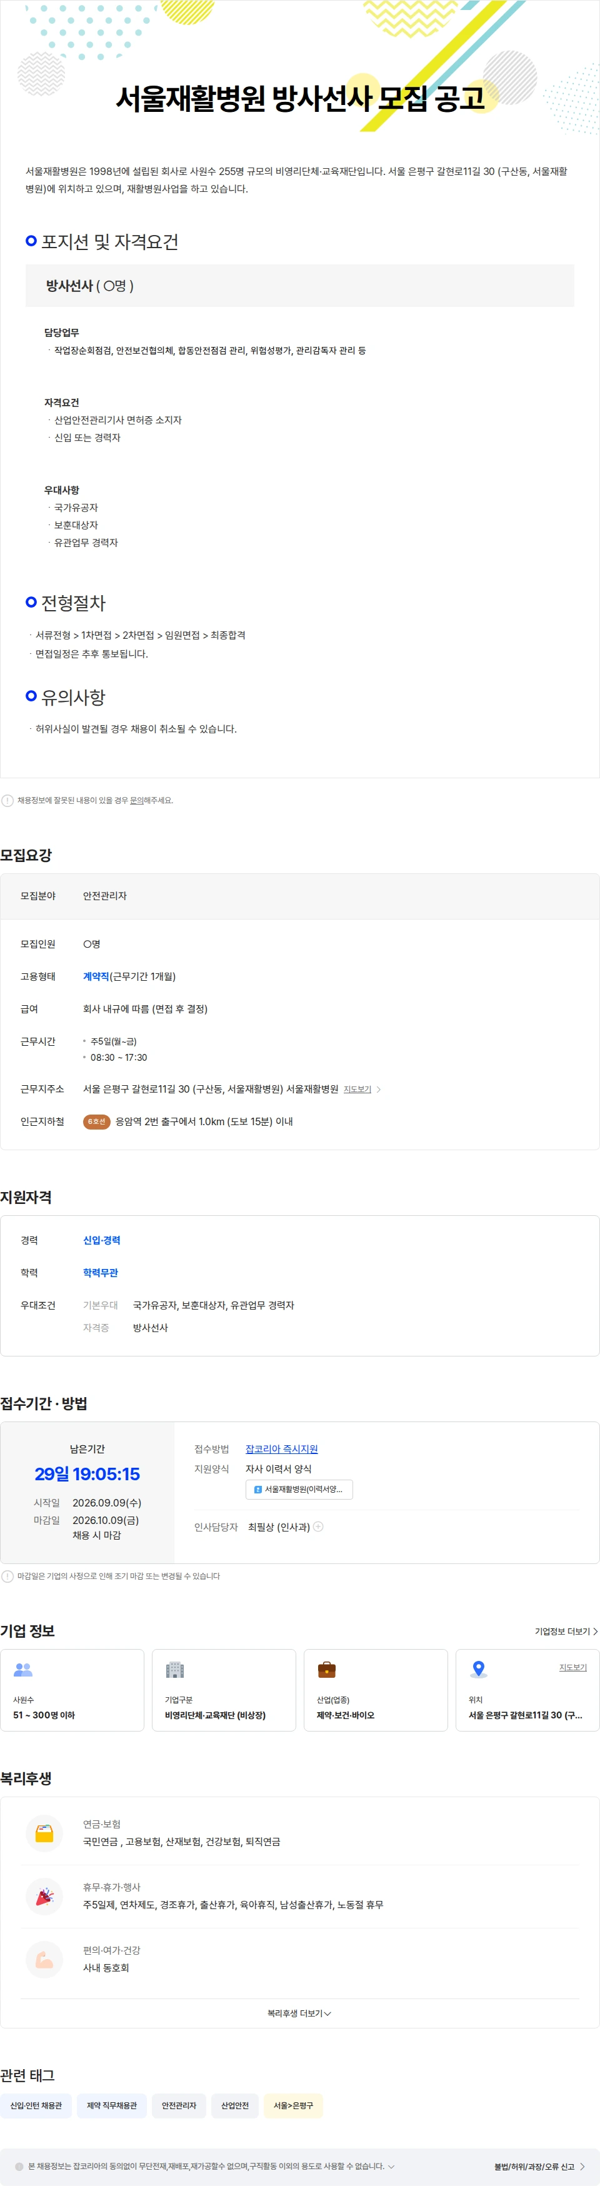Click the info icon beside 마감일 notice
The height and width of the screenshot is (2186, 600).
coord(7,1576)
